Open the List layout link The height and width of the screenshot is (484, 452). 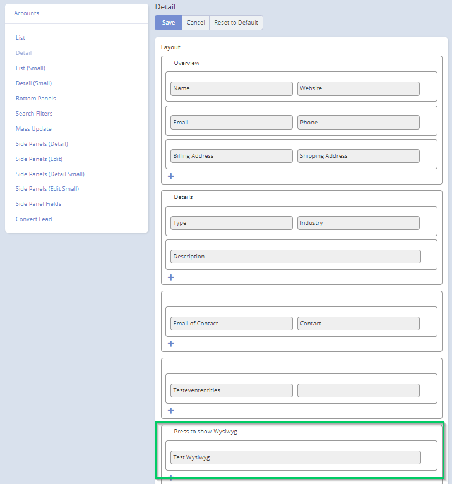21,38
